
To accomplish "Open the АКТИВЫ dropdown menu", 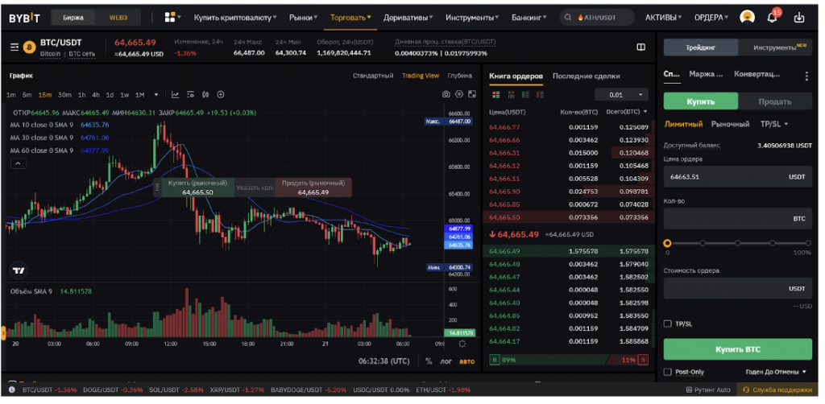I will point(663,17).
